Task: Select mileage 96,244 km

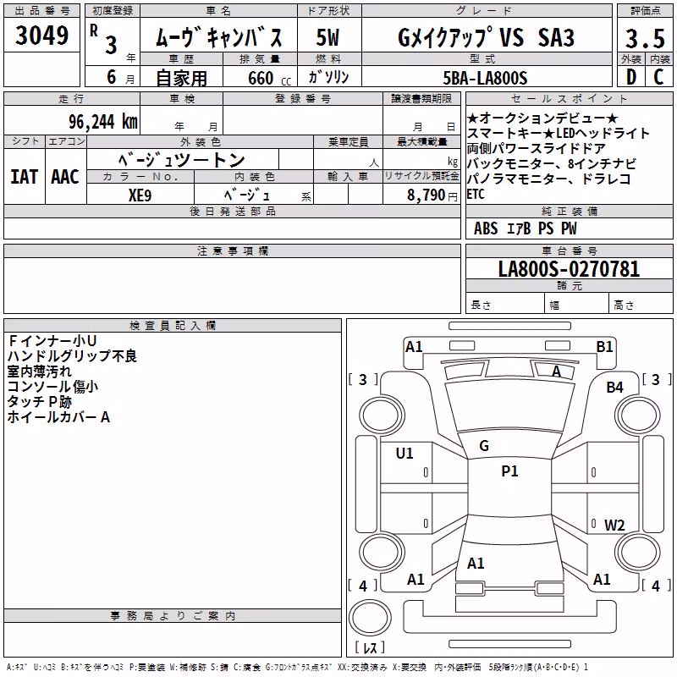Action: (x=102, y=122)
